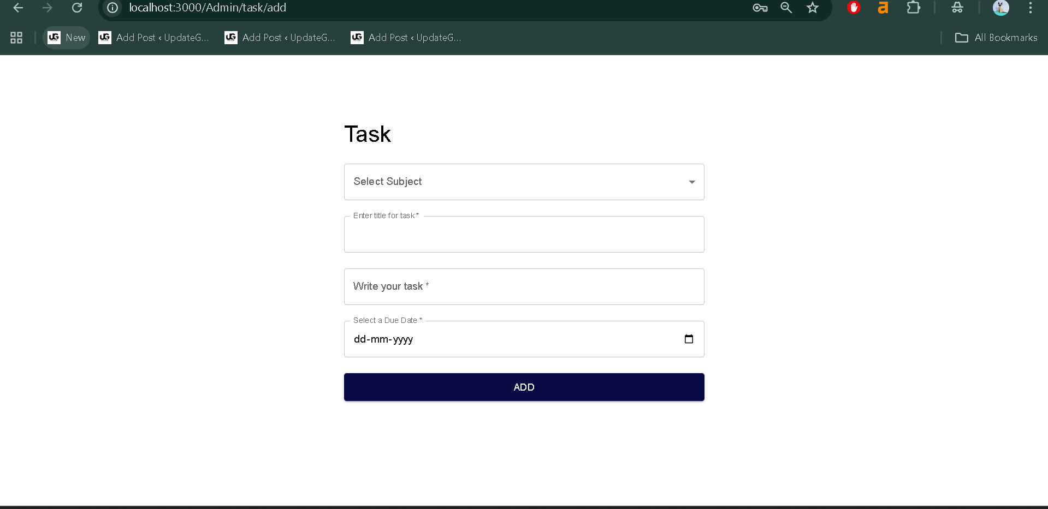Click the tab groups grid icon
This screenshot has height=509, width=1048.
click(x=16, y=38)
